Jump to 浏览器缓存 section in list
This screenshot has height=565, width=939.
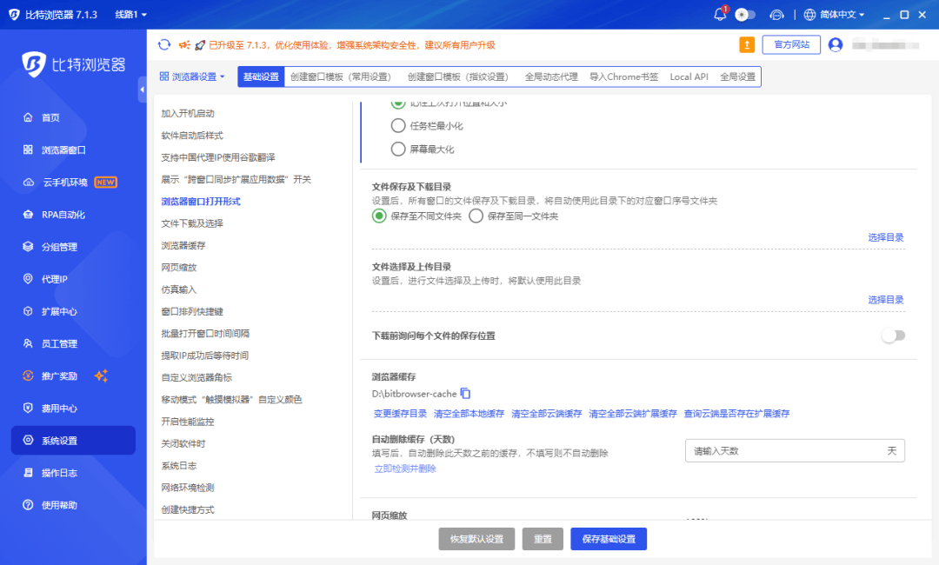(x=183, y=245)
